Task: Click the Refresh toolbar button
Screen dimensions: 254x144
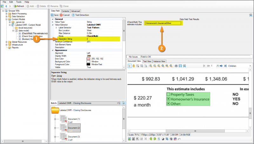Action: [19, 6]
